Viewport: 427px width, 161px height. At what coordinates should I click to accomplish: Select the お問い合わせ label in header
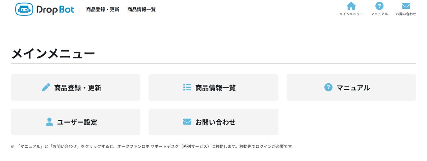[x=406, y=14]
